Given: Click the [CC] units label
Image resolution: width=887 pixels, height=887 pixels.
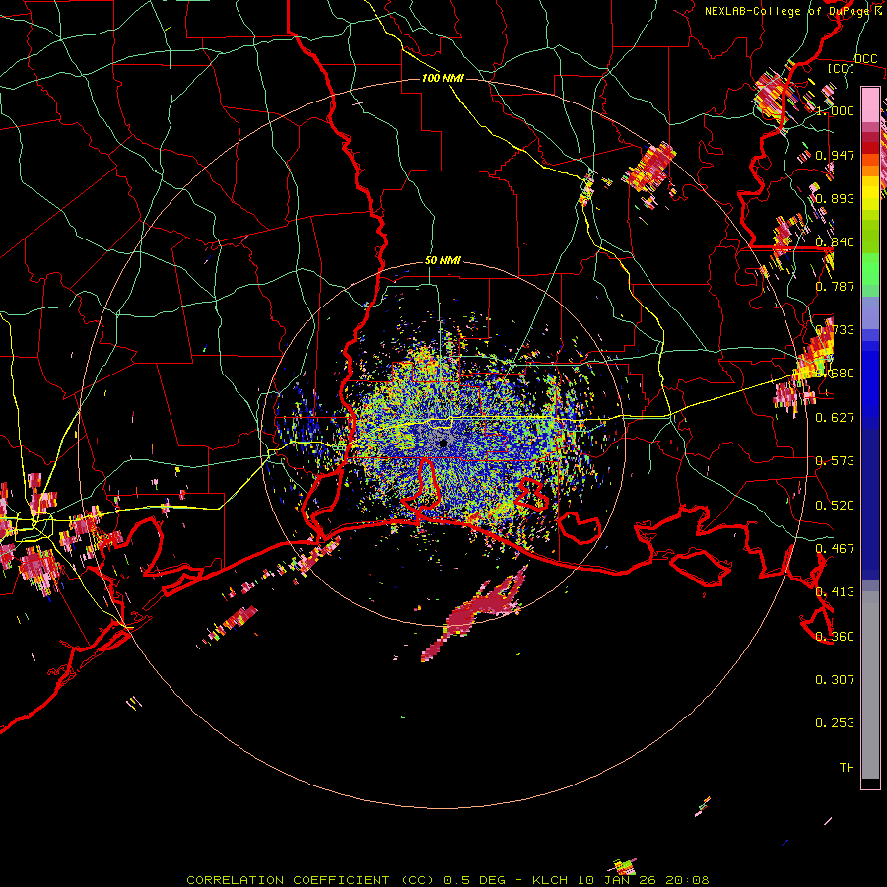Looking at the screenshot, I should 842,68.
